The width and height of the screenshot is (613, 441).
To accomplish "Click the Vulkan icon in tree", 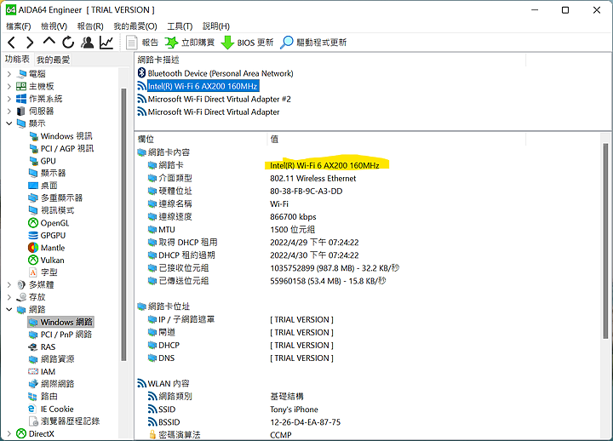I will pos(33,260).
